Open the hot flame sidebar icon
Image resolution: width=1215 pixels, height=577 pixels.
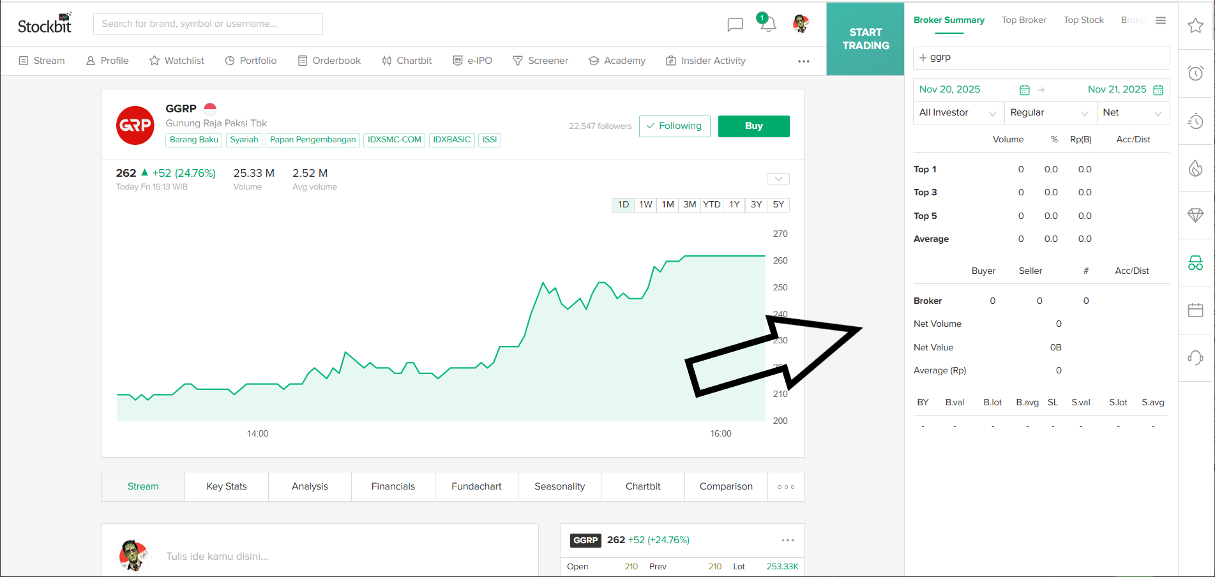coord(1196,168)
